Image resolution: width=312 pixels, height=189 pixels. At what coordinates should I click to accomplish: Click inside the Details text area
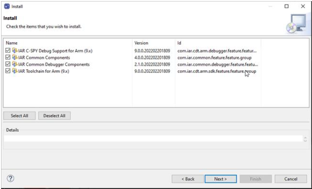(153, 138)
